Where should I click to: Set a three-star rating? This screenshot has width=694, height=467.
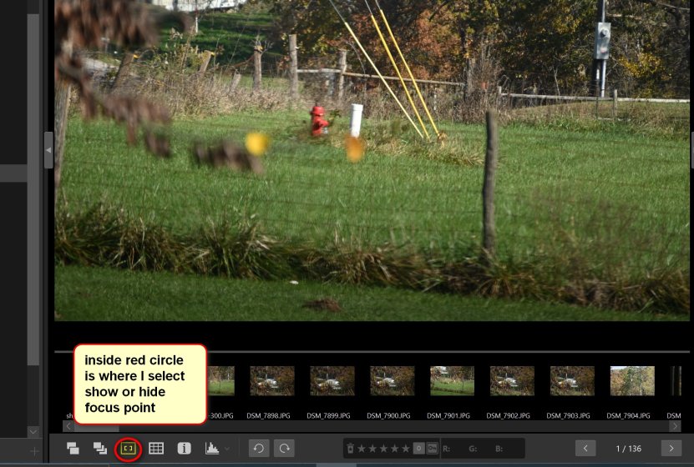coord(383,449)
